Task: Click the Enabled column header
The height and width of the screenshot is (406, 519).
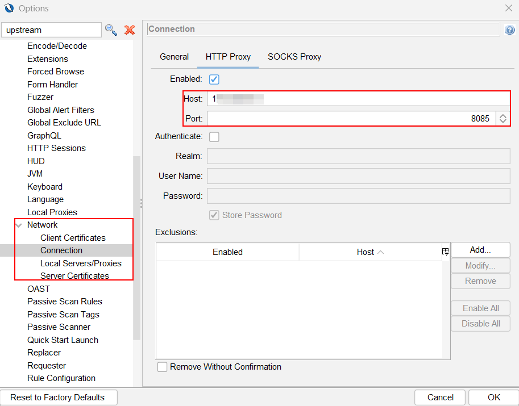Action: point(227,252)
